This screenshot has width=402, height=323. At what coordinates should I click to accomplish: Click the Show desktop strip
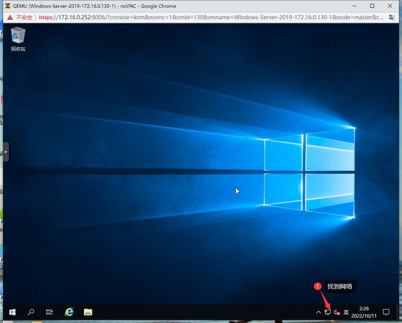(398, 312)
